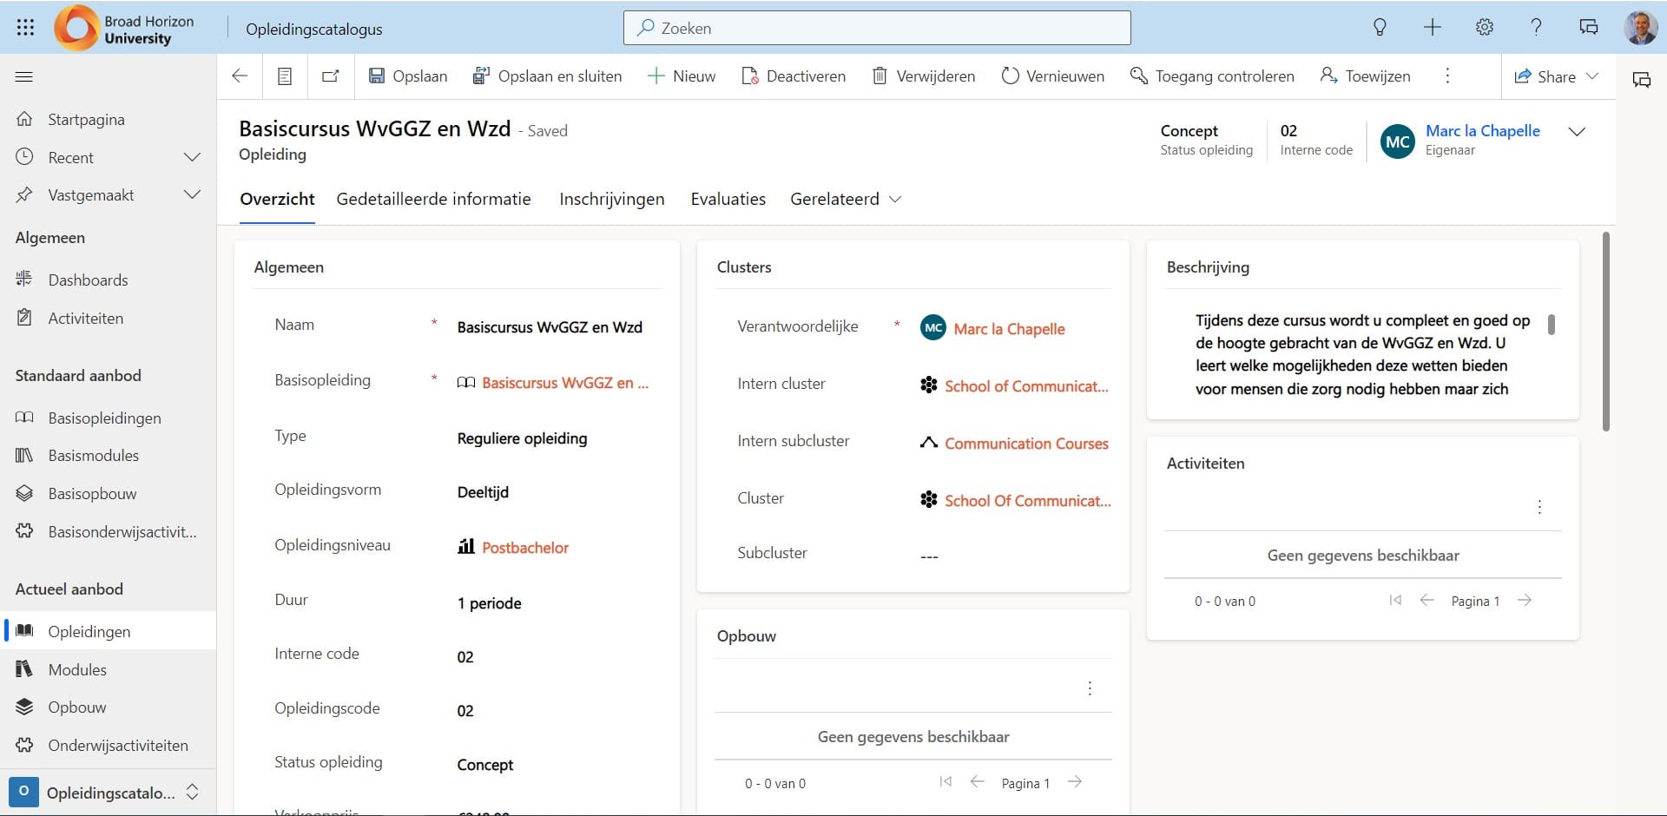Click the Beschrijving text scrollbar
Screen dimensions: 1667x816
(1552, 324)
